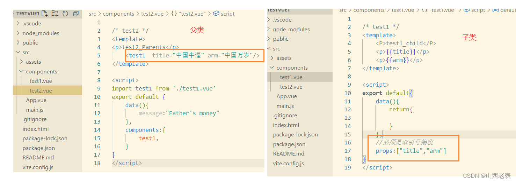Open package.json in the left explorer
Screen dimensions: 516x182
click(38, 148)
